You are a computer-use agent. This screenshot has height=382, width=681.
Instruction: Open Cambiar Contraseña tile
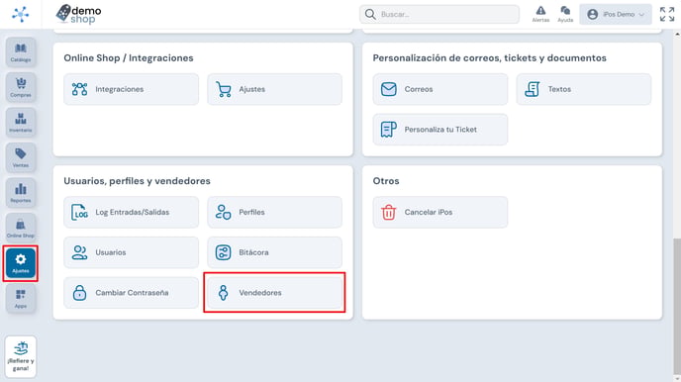[x=132, y=293]
